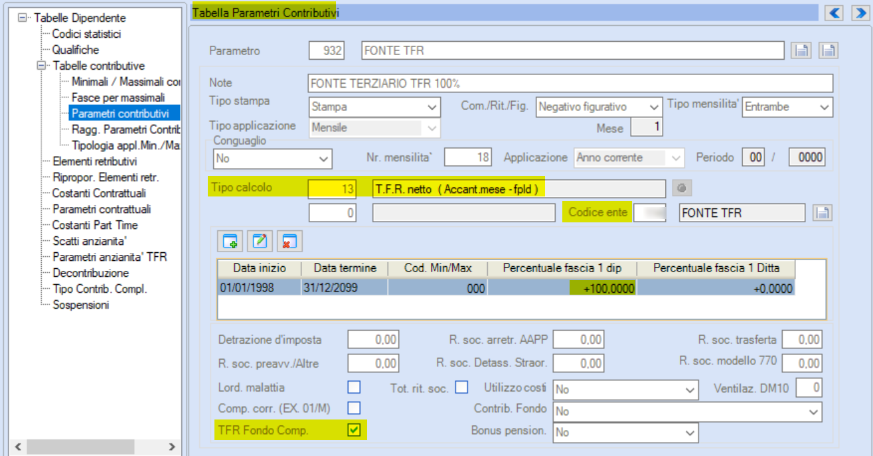The image size is (873, 456).
Task: Open the Contrib. Fondo dropdown
Action: pyautogui.click(x=814, y=412)
